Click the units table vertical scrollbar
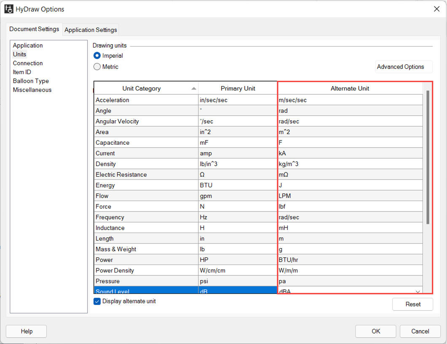447x344 pixels. tap(428, 157)
